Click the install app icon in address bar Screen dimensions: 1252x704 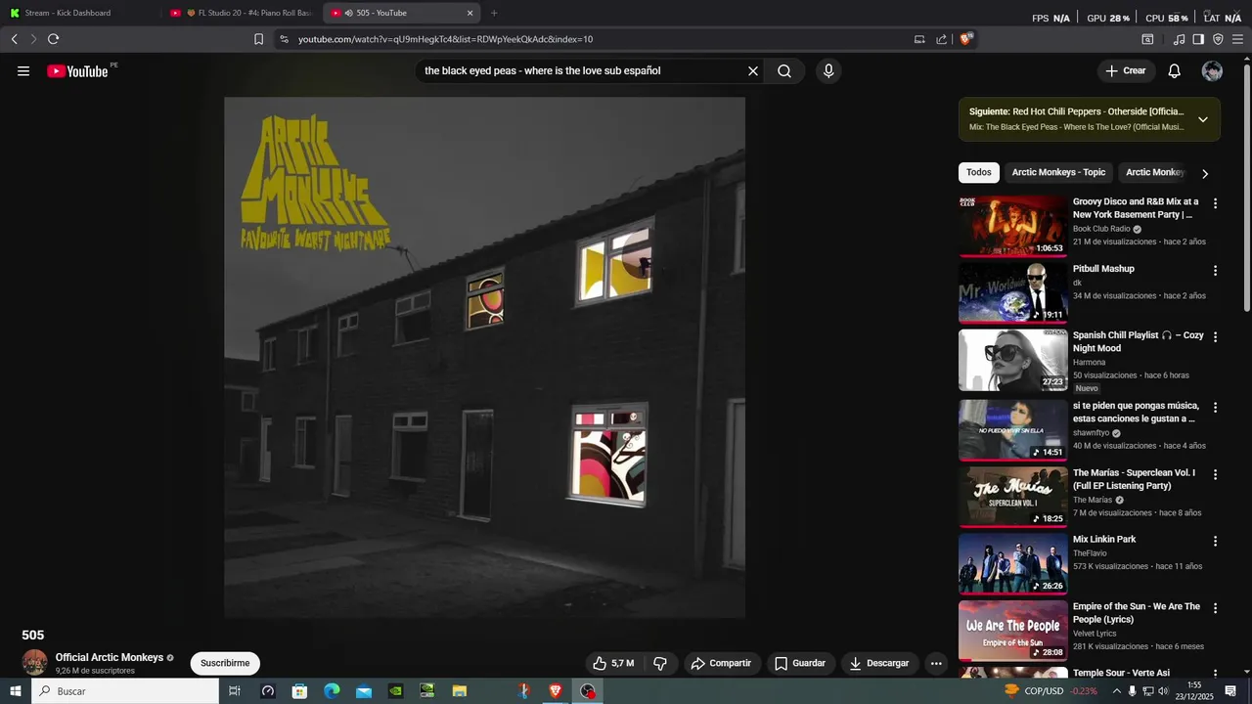[x=919, y=39]
